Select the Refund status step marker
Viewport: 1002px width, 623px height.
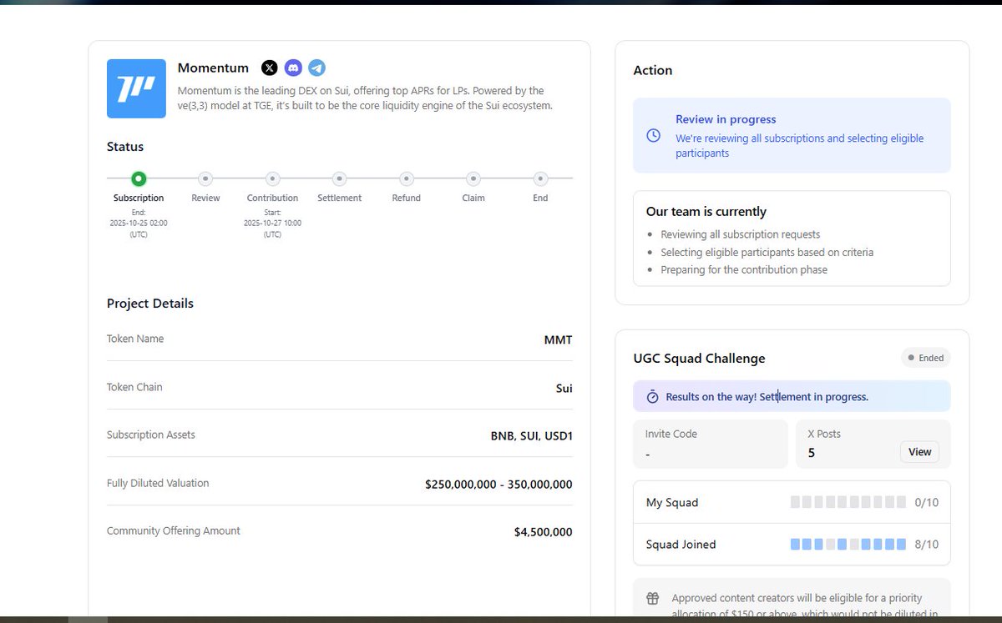coord(407,178)
